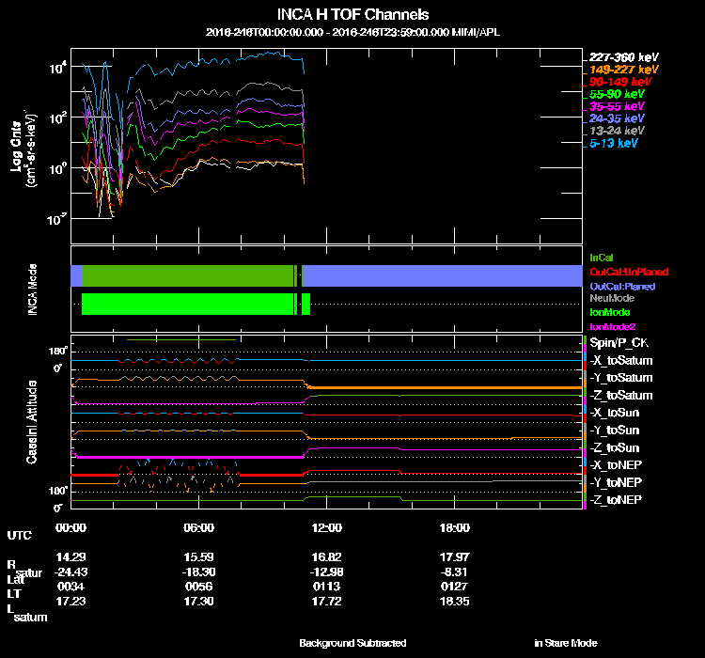Pick the 35-55 keV legend entry
The width and height of the screenshot is (705, 658).
click(617, 106)
